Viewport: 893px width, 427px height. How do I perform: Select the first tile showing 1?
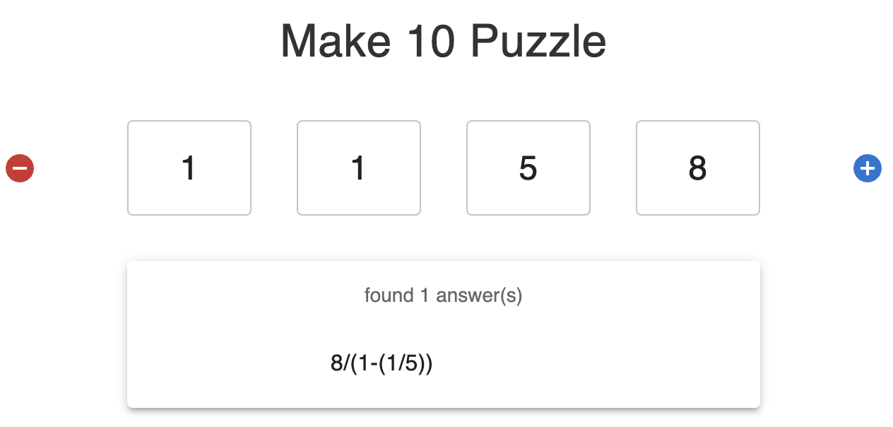point(189,168)
